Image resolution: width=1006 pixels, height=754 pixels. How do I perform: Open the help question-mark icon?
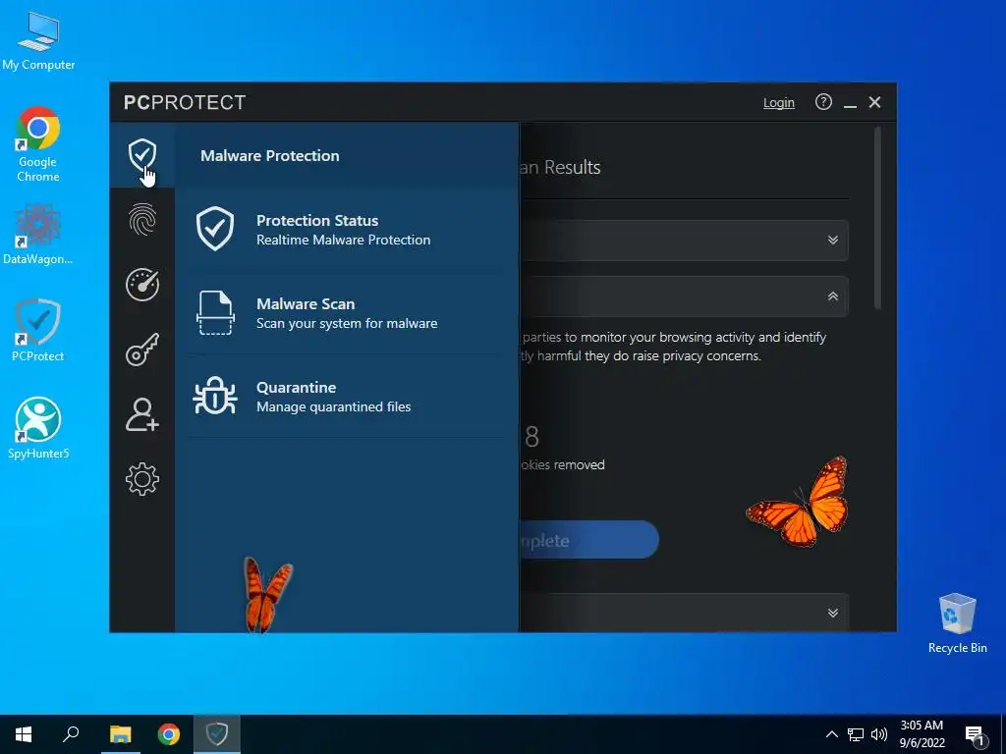pyautogui.click(x=824, y=102)
